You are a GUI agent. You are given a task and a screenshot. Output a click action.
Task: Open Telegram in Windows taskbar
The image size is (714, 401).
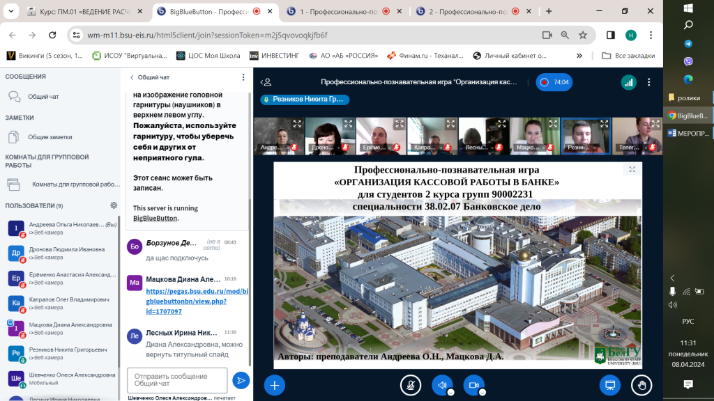click(688, 44)
